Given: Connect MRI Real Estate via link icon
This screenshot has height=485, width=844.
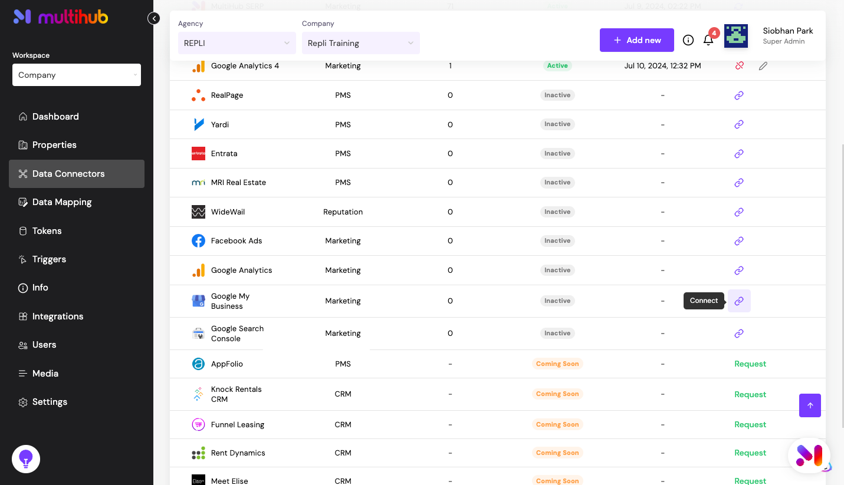Looking at the screenshot, I should (739, 183).
